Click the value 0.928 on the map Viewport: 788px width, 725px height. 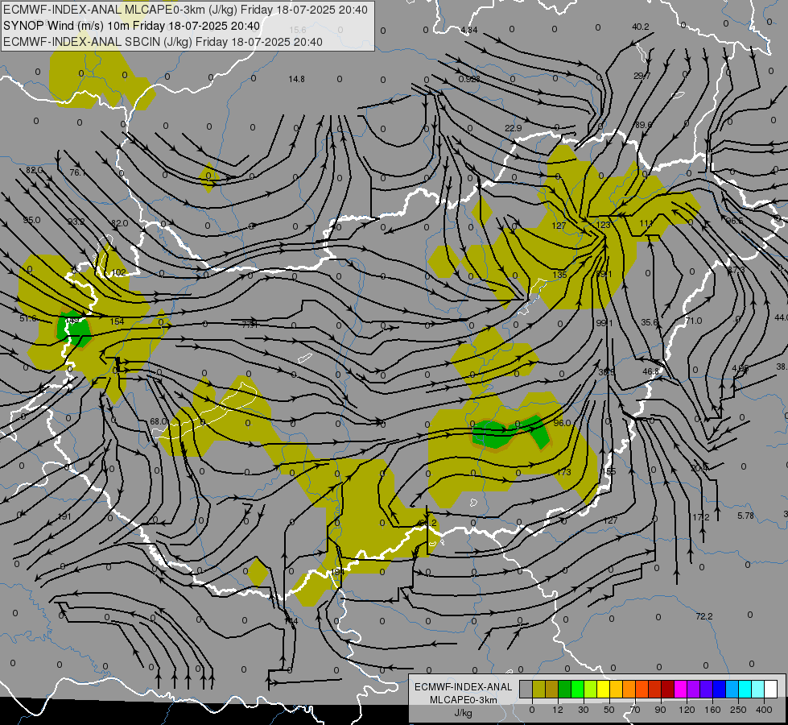click(469, 79)
